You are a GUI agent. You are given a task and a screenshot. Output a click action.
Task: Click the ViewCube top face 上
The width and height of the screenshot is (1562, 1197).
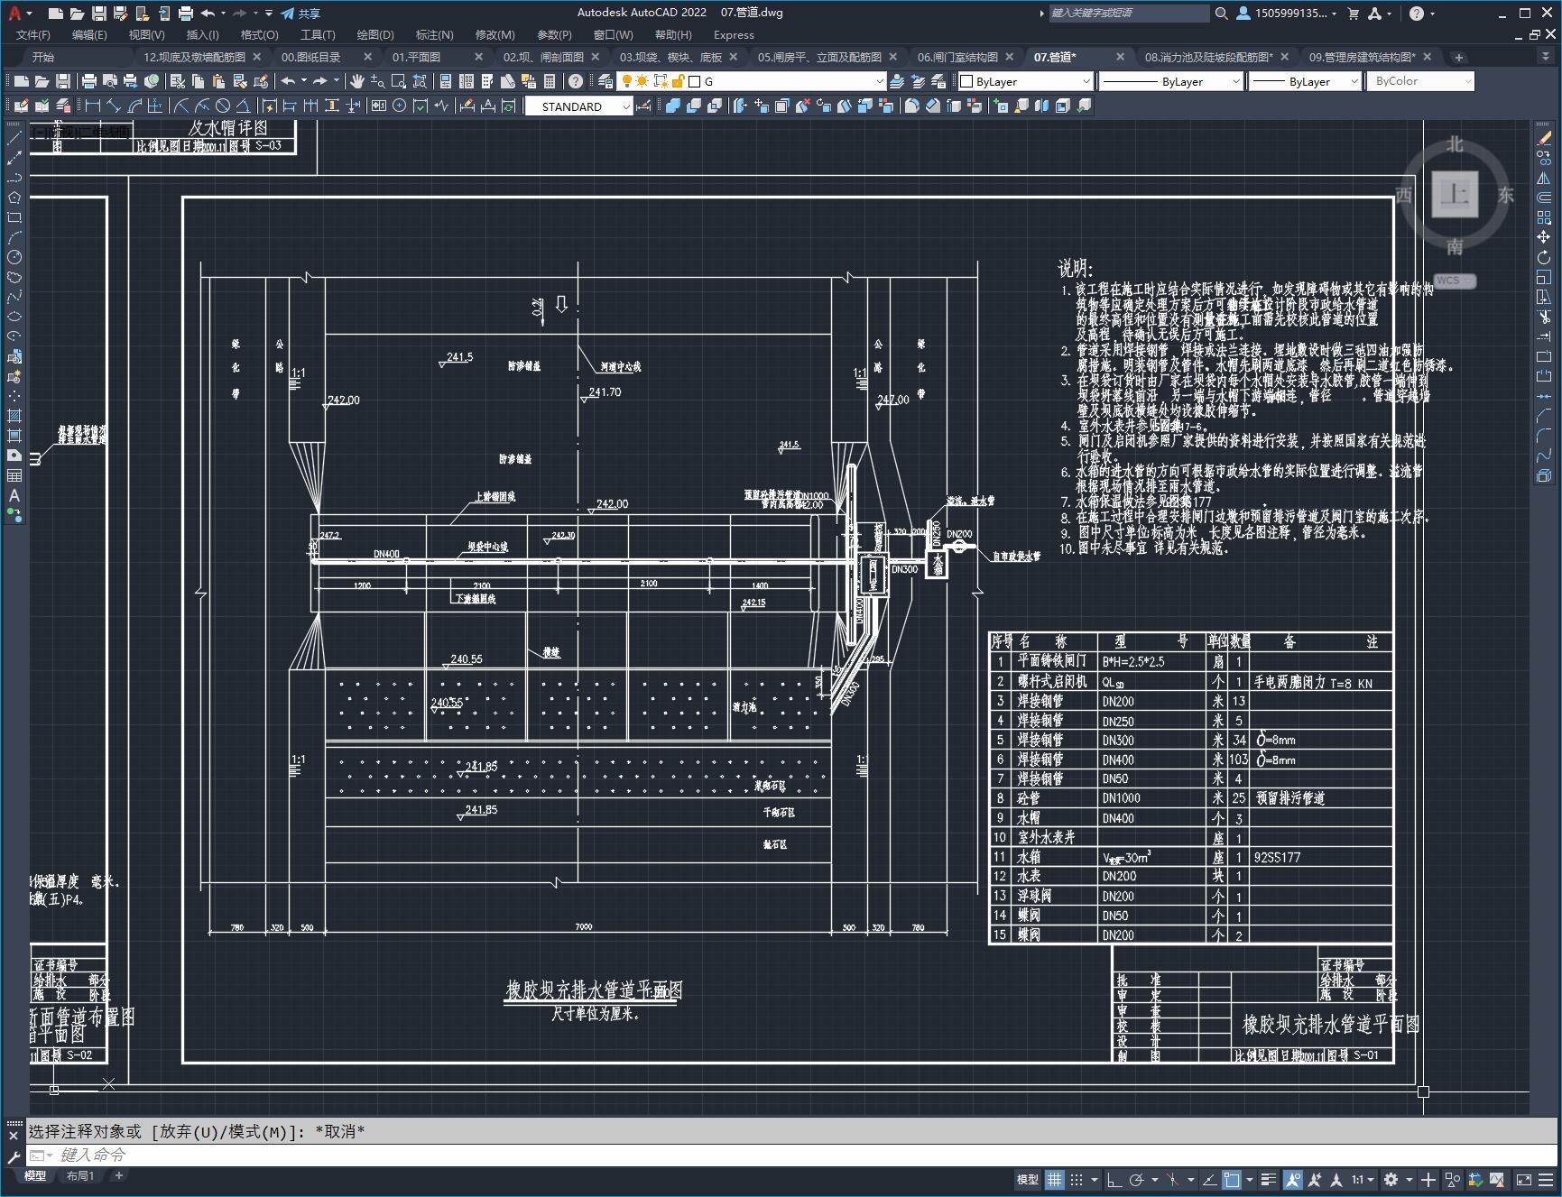[x=1455, y=194]
